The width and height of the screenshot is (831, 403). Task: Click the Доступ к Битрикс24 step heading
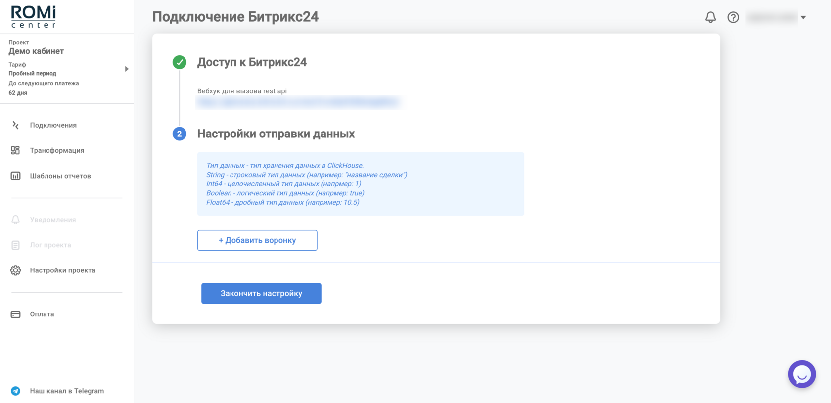coord(252,62)
